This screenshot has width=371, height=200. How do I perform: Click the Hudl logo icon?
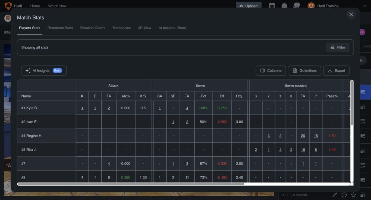point(8,6)
